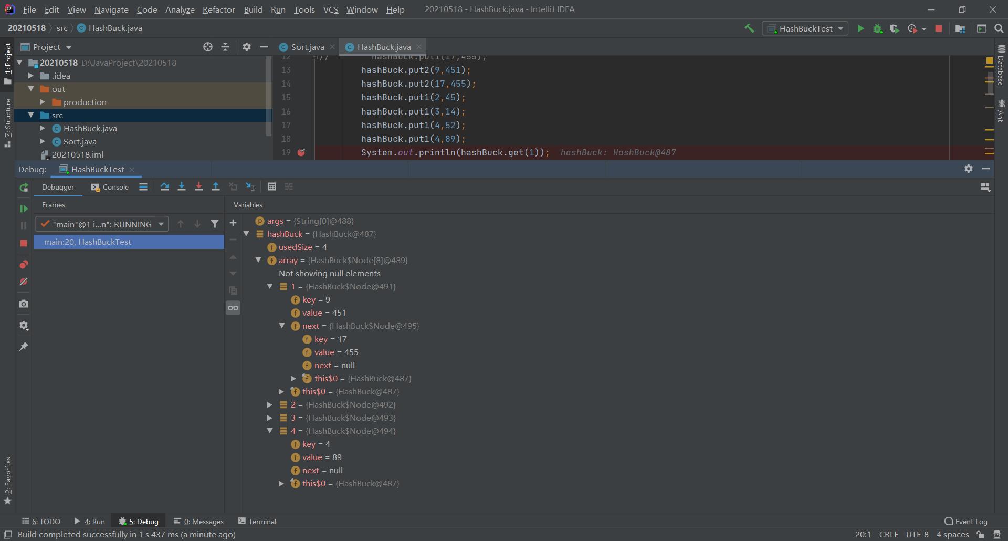
Task: Resume Program in debug side toolbar
Action: click(24, 209)
